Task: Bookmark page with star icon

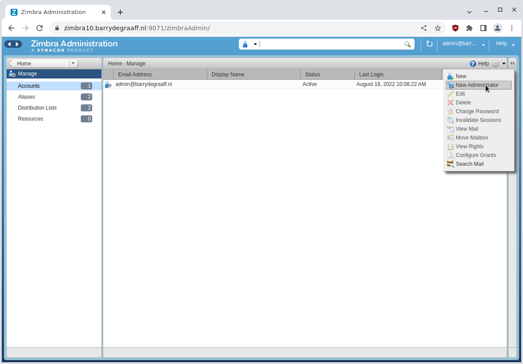Action: click(438, 29)
